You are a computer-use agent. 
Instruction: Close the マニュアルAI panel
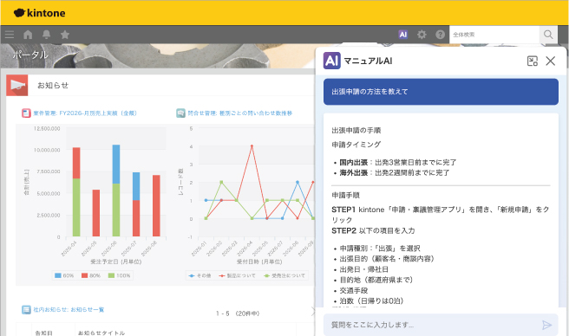coord(551,61)
